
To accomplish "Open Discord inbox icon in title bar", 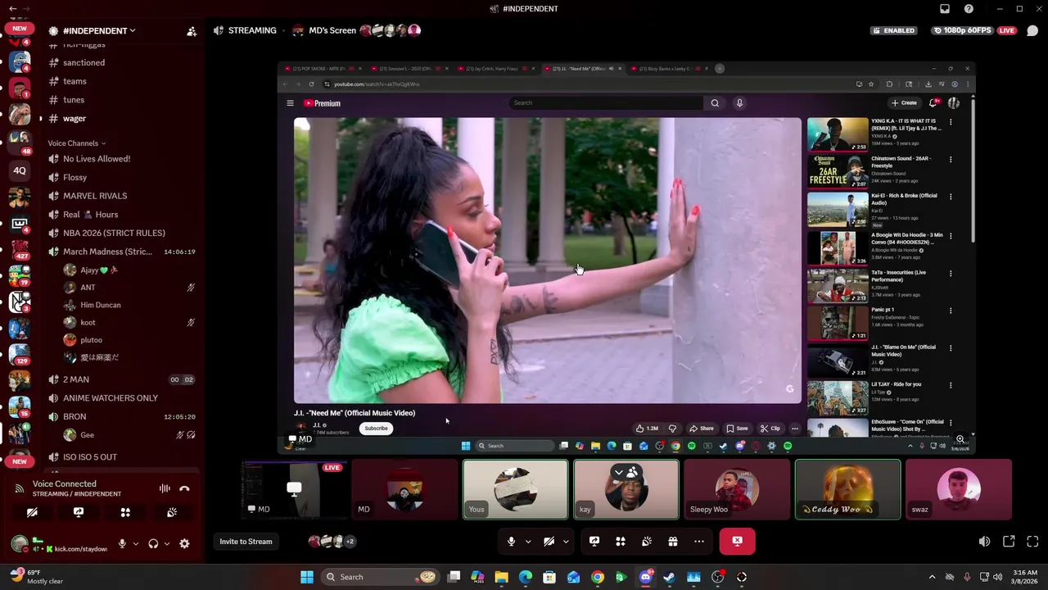I will click(x=945, y=9).
